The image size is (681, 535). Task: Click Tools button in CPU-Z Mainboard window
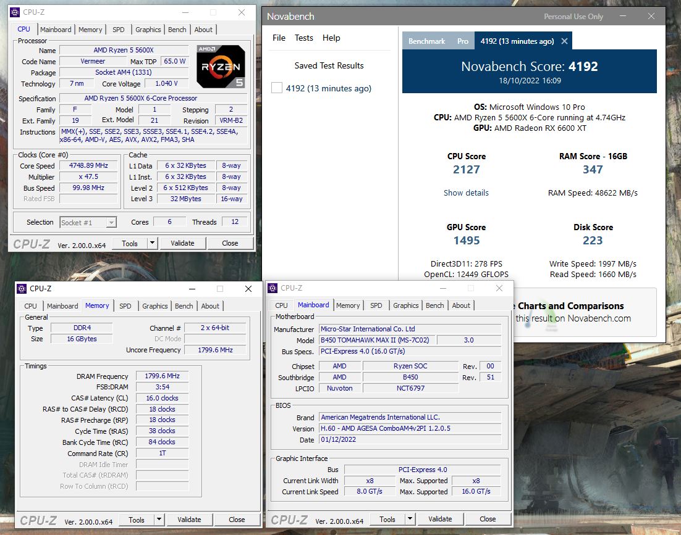click(387, 519)
